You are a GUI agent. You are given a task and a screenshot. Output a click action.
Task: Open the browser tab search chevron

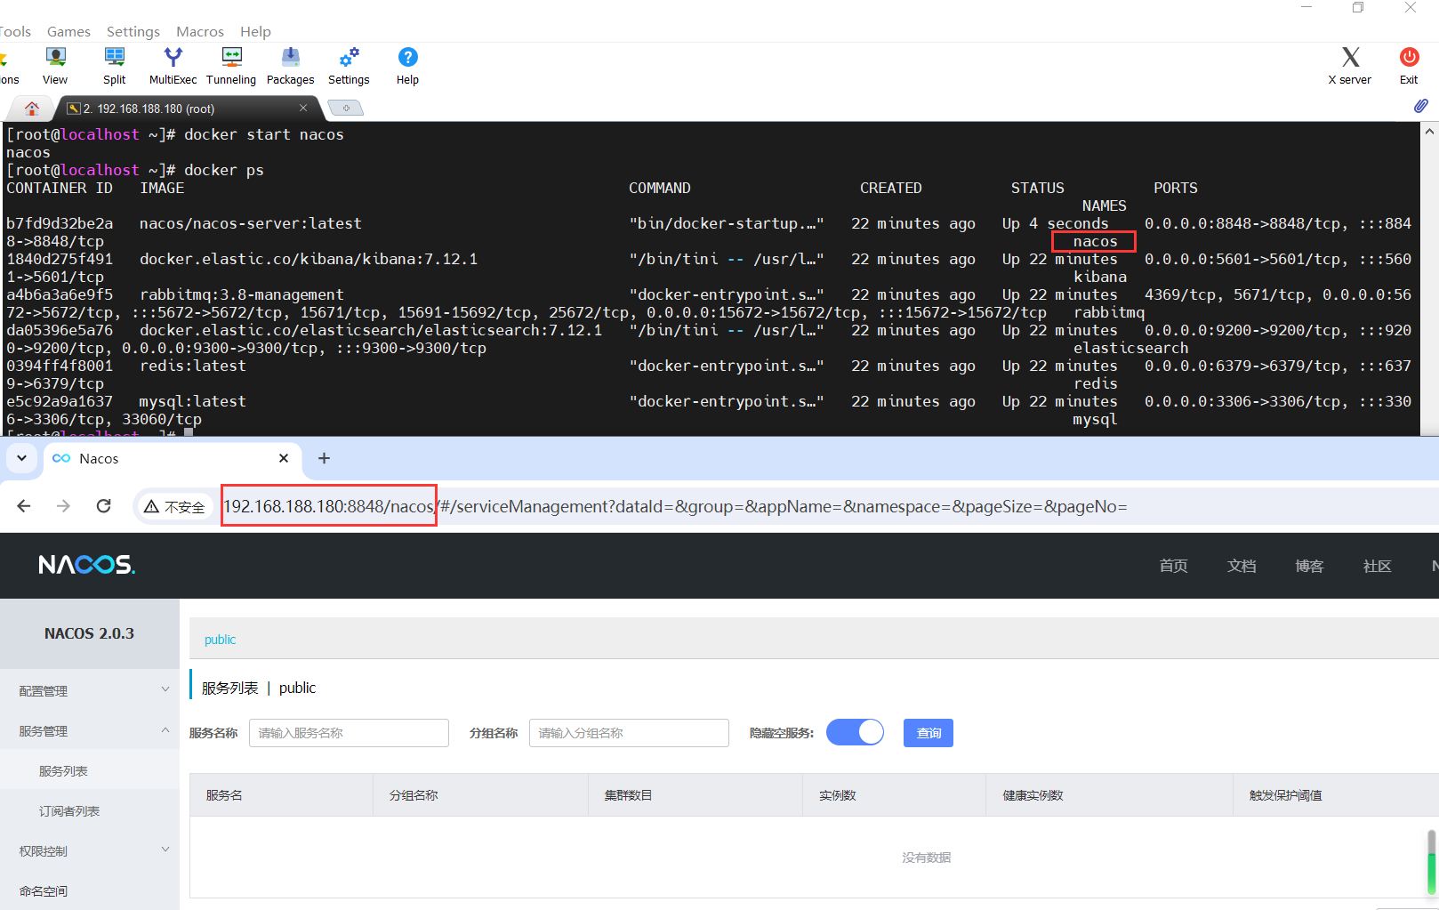pos(21,458)
